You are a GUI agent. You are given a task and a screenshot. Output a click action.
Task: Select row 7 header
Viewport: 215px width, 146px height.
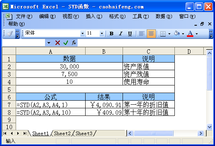tap(9, 105)
